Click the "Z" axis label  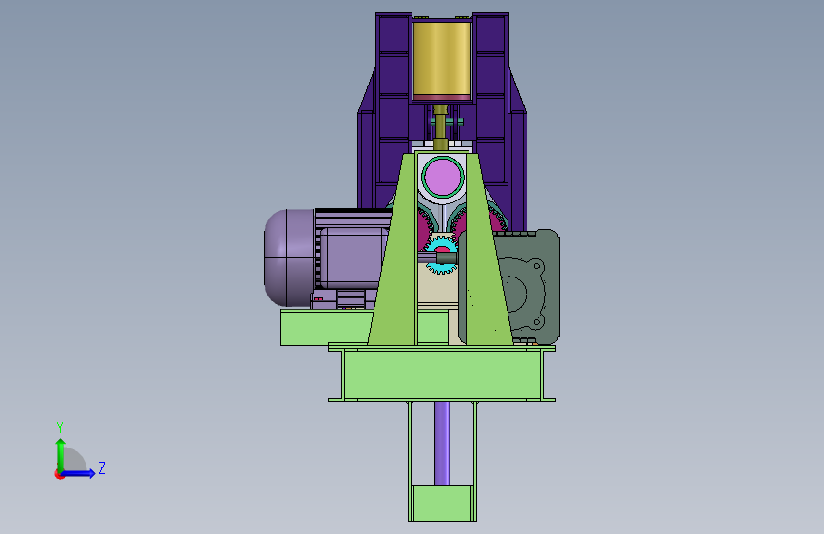102,467
